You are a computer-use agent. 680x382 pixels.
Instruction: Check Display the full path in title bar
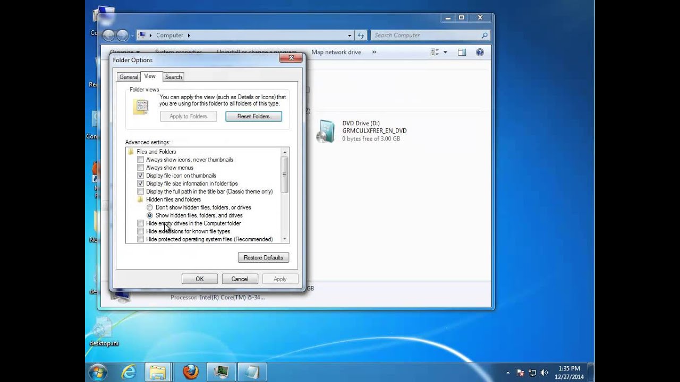pos(141,192)
